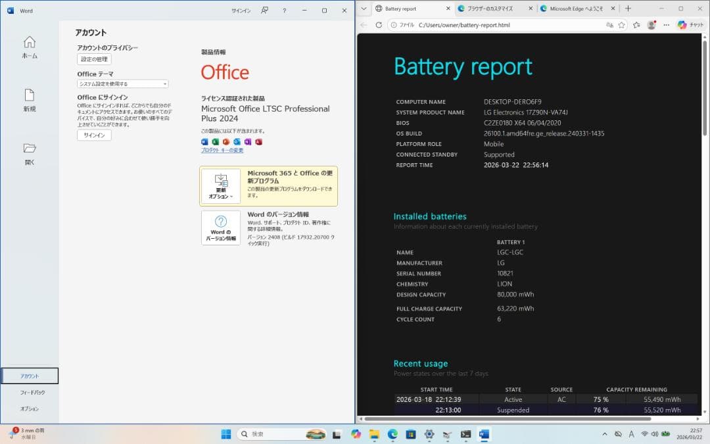Image resolution: width=710 pixels, height=444 pixels.
Task: Click the Edge vertical scrollbar thumb
Action: (x=705, y=89)
